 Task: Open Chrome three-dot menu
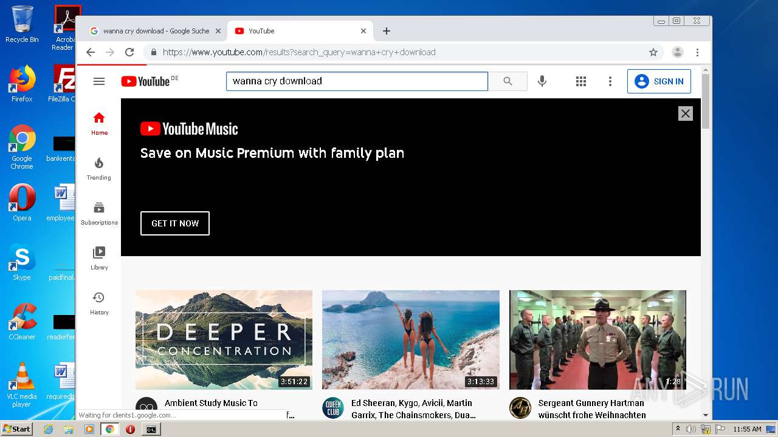pyautogui.click(x=698, y=52)
